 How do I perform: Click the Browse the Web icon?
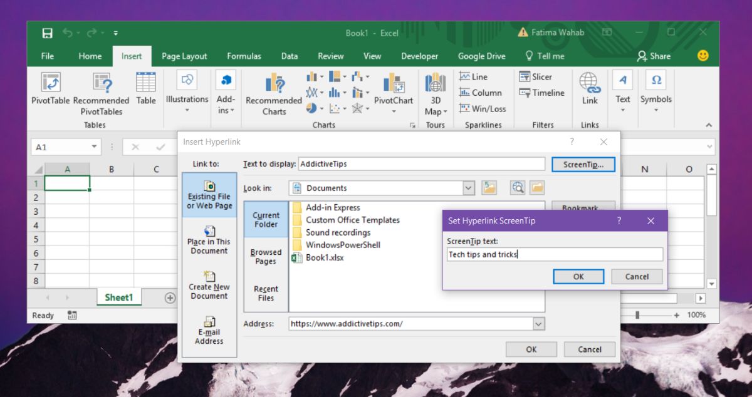pyautogui.click(x=517, y=188)
